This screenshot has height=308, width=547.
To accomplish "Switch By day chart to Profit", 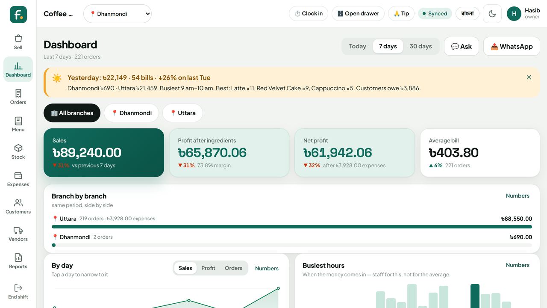I will click(209, 268).
